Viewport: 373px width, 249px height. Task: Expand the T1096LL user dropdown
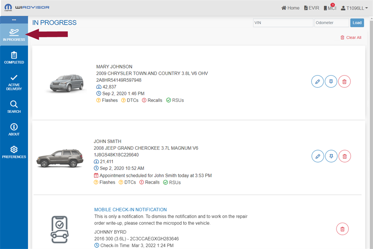tap(354, 8)
